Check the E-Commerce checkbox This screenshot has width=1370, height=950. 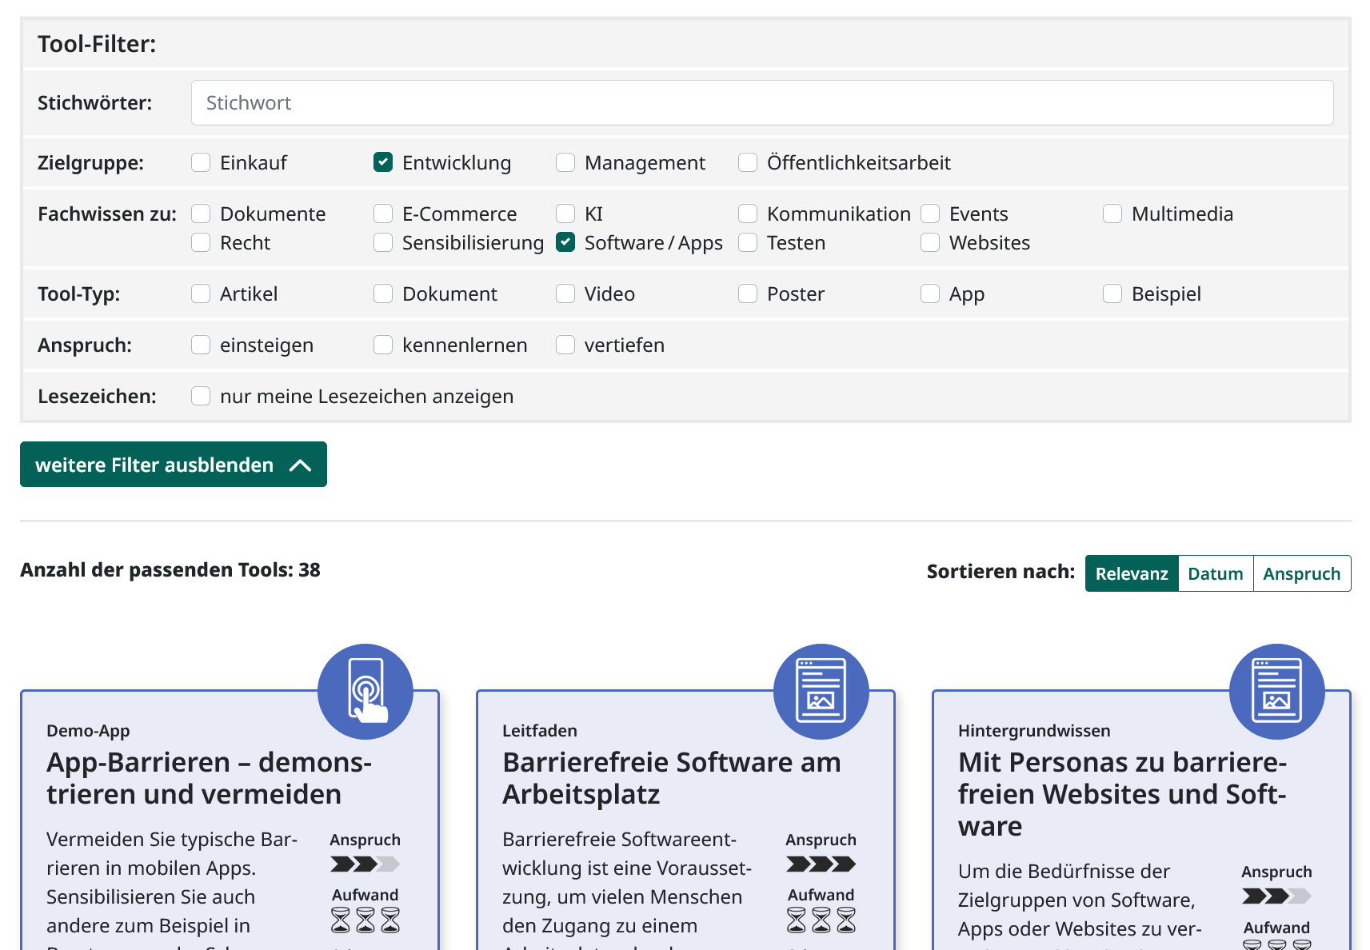[x=383, y=214]
